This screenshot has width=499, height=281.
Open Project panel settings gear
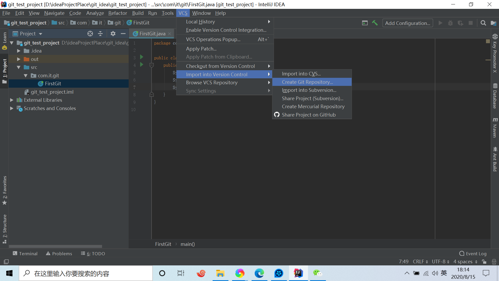click(x=113, y=34)
